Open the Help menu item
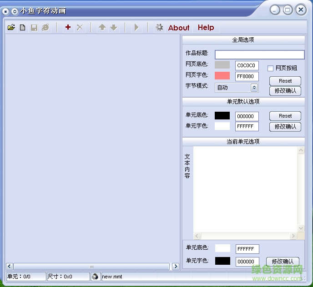 (x=206, y=28)
